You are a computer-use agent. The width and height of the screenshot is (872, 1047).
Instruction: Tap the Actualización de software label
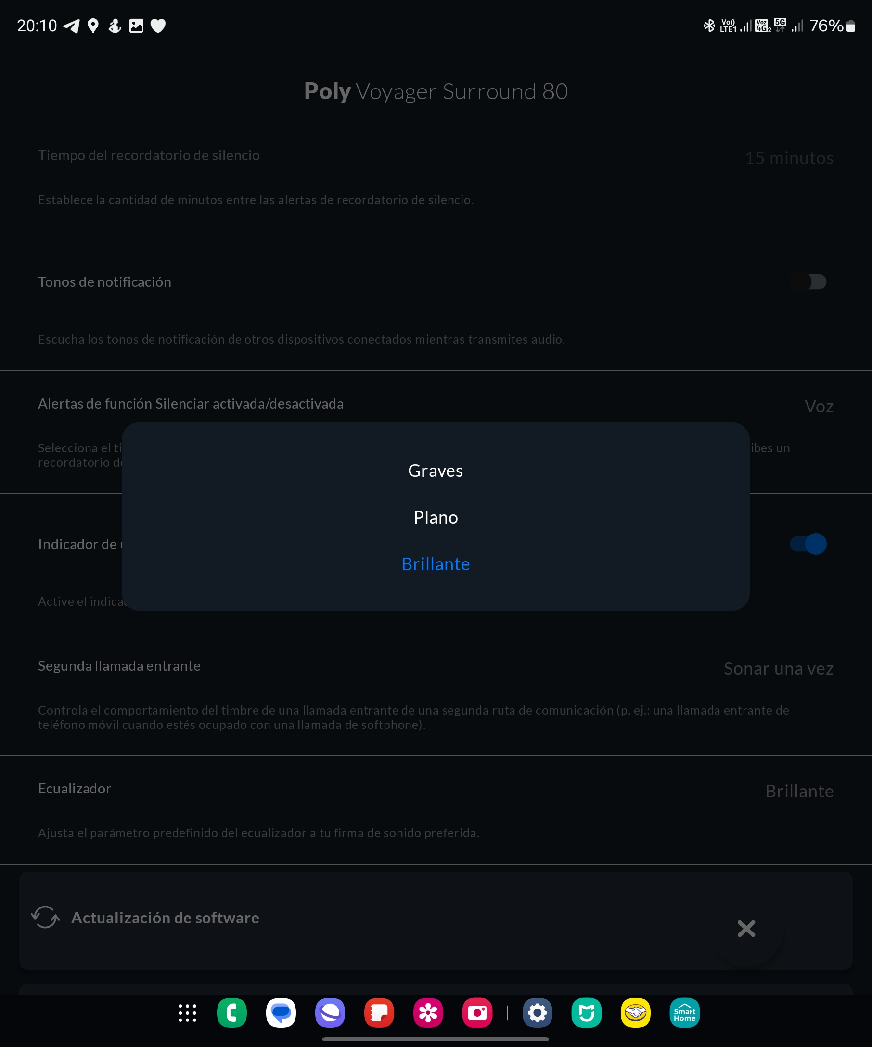pyautogui.click(x=165, y=918)
